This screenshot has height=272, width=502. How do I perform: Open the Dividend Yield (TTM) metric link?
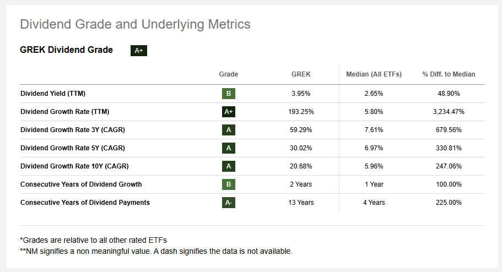pyautogui.click(x=53, y=94)
